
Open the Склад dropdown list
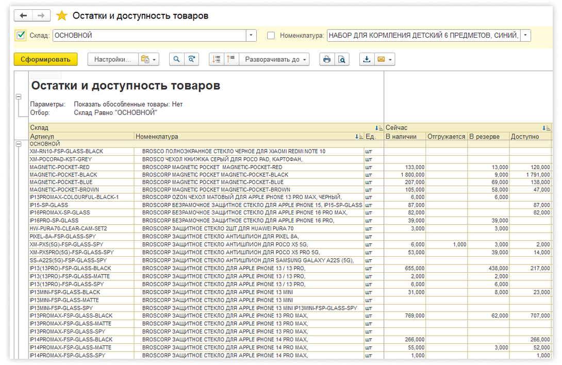[251, 36]
